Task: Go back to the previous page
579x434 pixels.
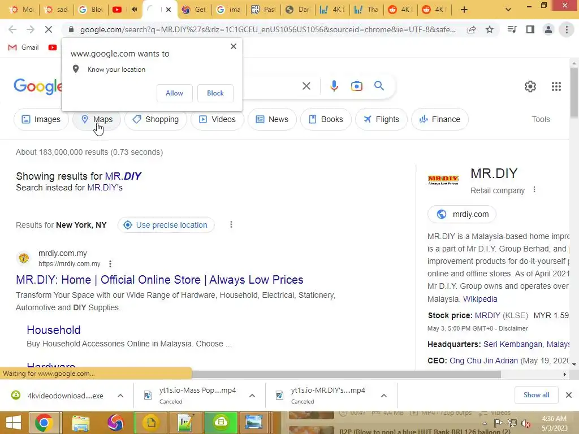Action: tap(12, 29)
